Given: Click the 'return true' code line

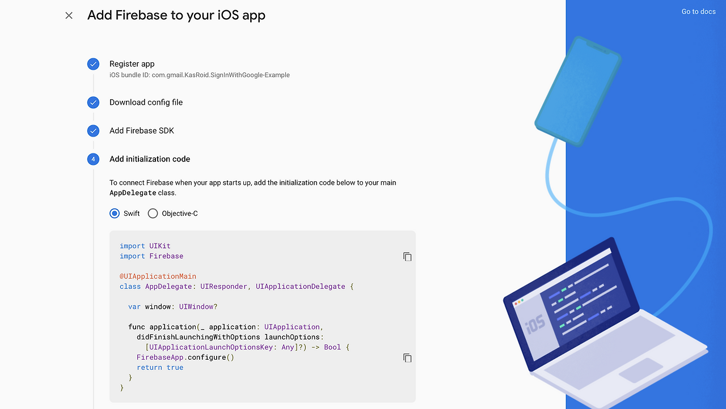Looking at the screenshot, I should (160, 368).
